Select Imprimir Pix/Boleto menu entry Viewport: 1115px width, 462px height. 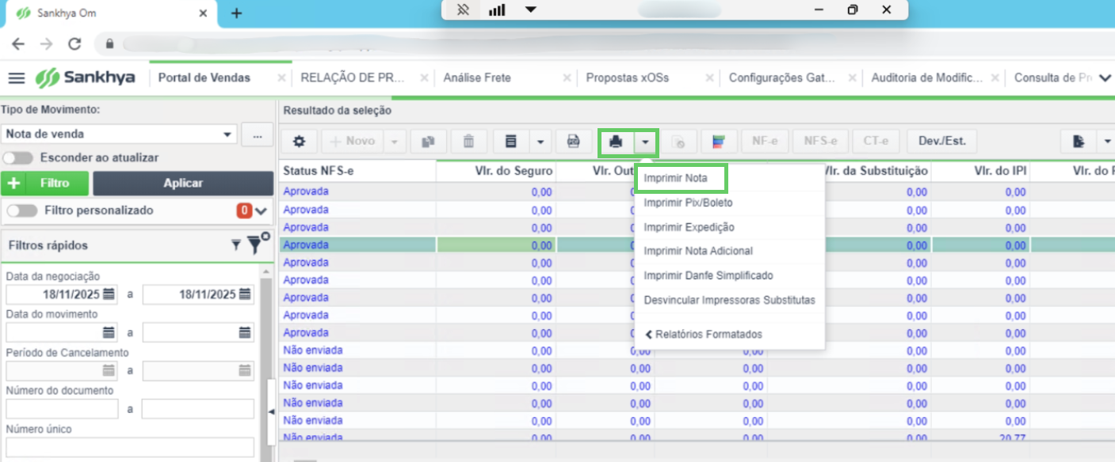688,203
